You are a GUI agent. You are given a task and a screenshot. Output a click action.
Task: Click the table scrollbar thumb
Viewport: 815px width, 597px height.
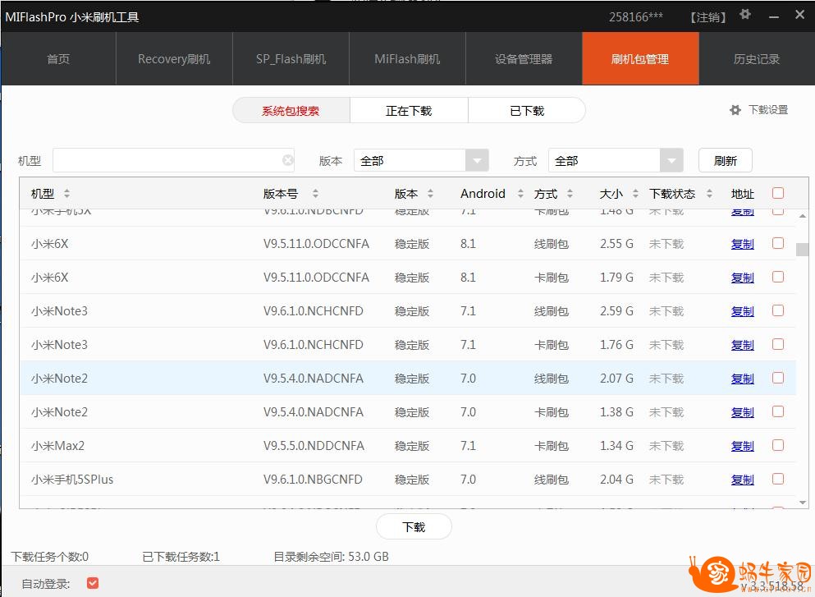point(802,249)
